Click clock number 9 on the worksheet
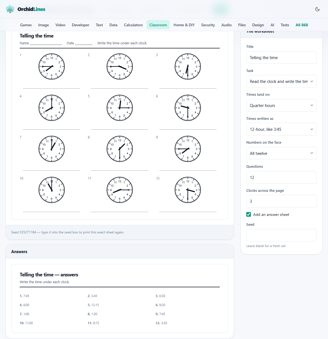Screen dimensions: 328x339 coord(188,149)
